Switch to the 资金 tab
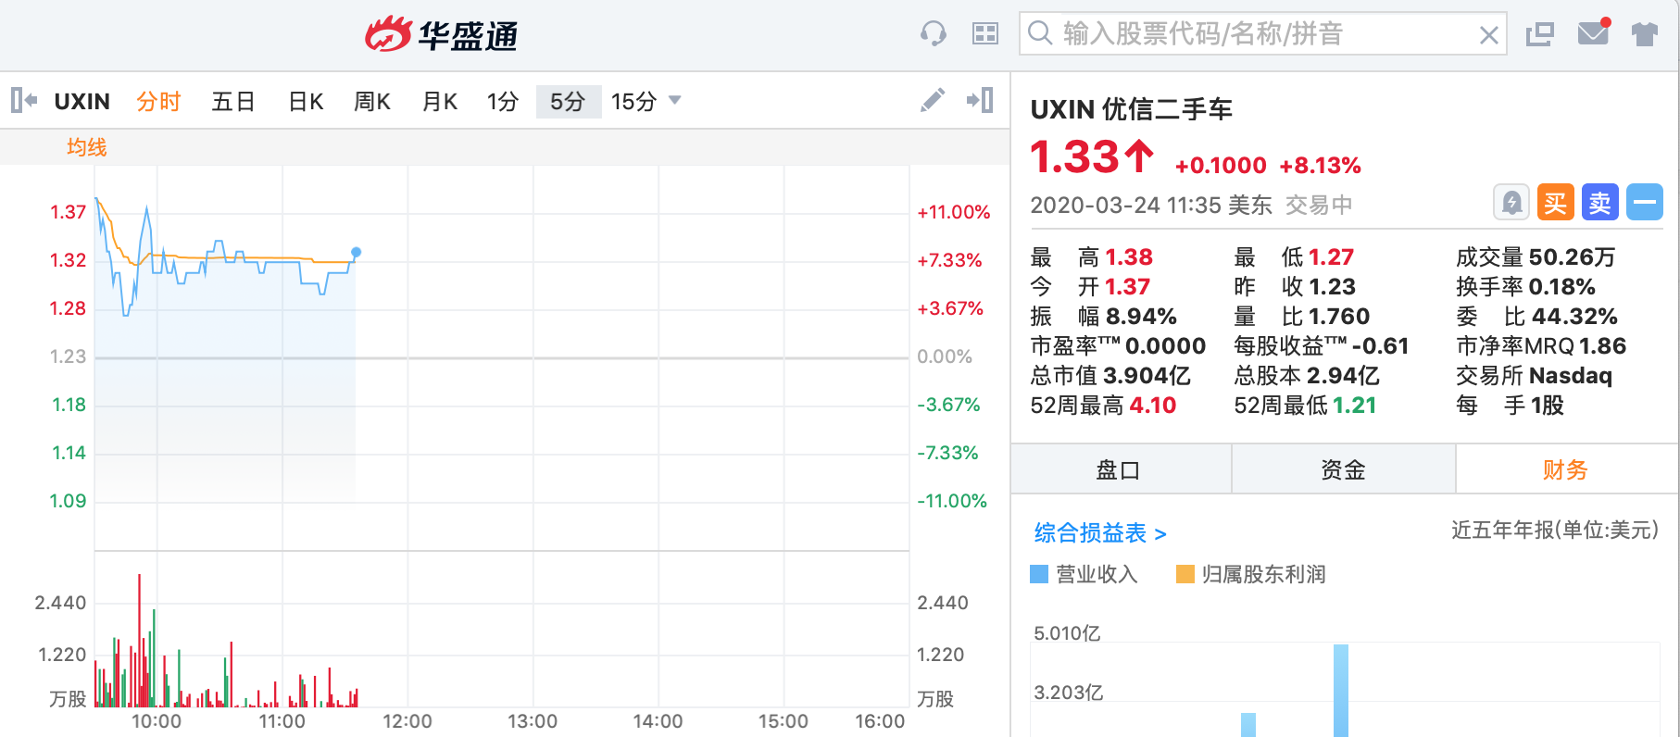Screen dimensions: 1680x737 tap(1343, 469)
